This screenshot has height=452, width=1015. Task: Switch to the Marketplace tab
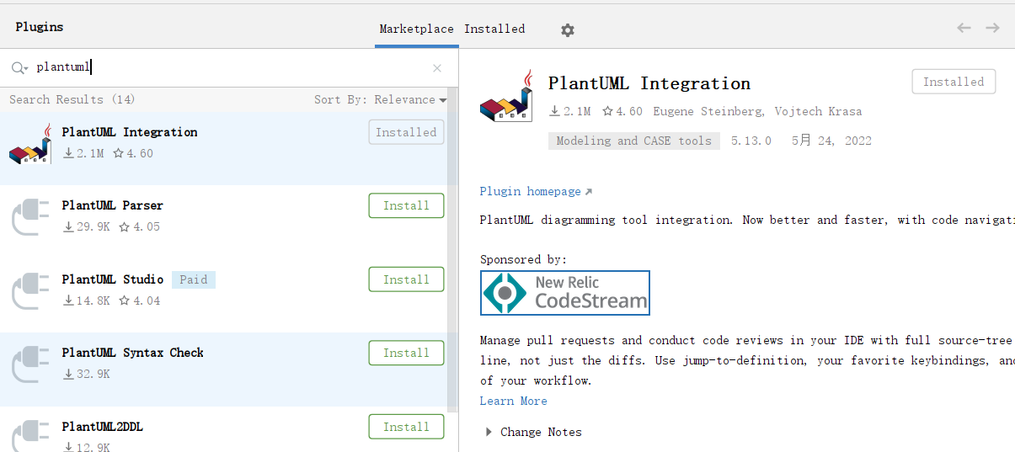pos(416,29)
